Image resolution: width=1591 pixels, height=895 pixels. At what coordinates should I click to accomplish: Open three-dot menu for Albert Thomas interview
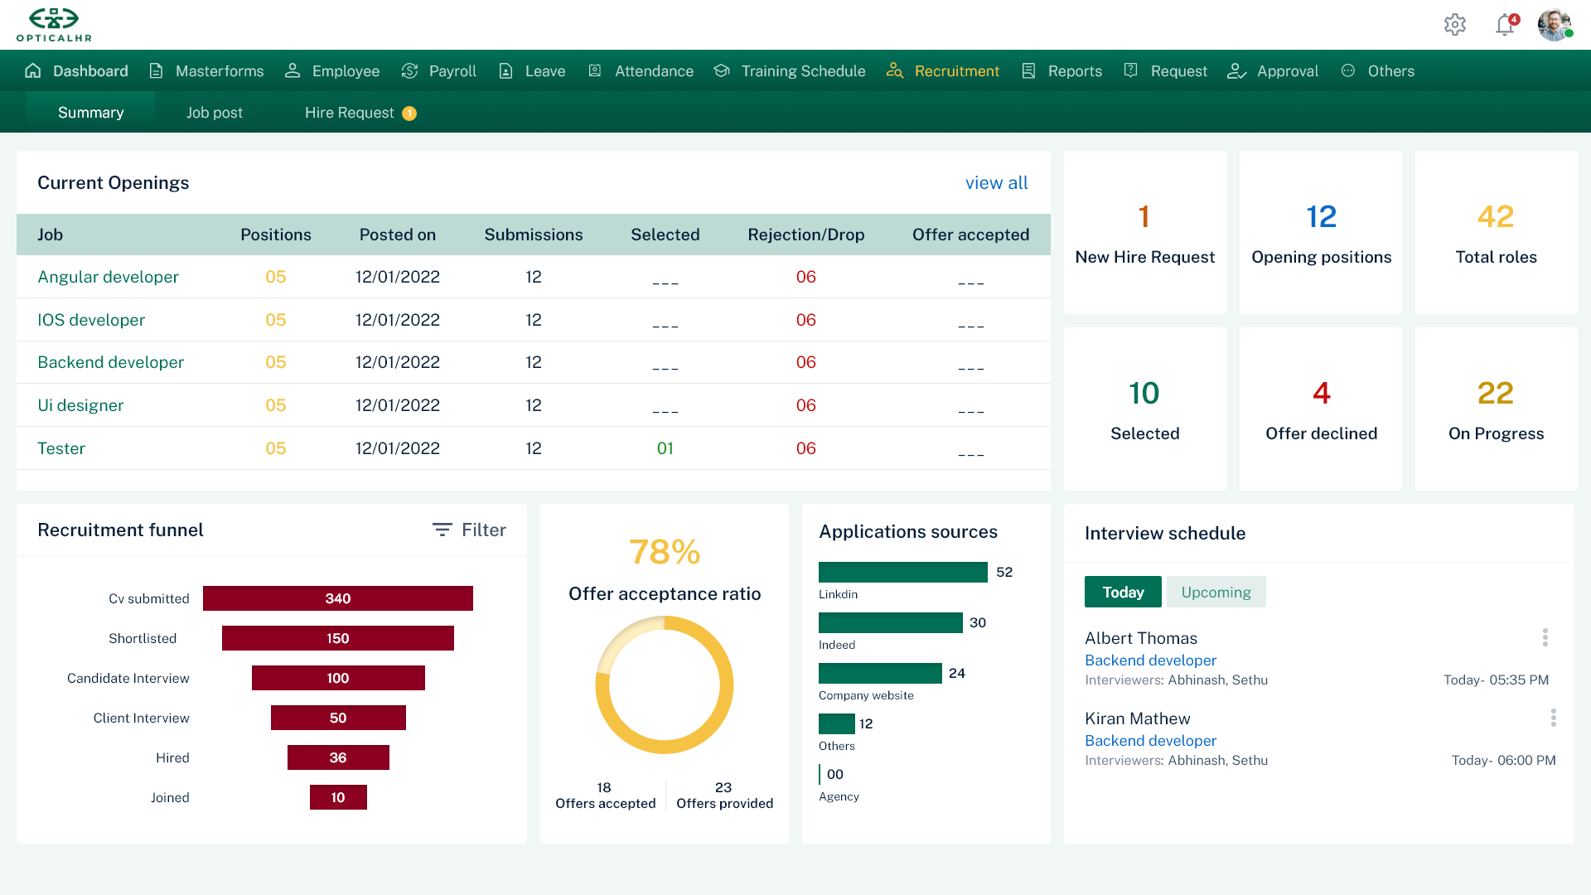click(1545, 637)
